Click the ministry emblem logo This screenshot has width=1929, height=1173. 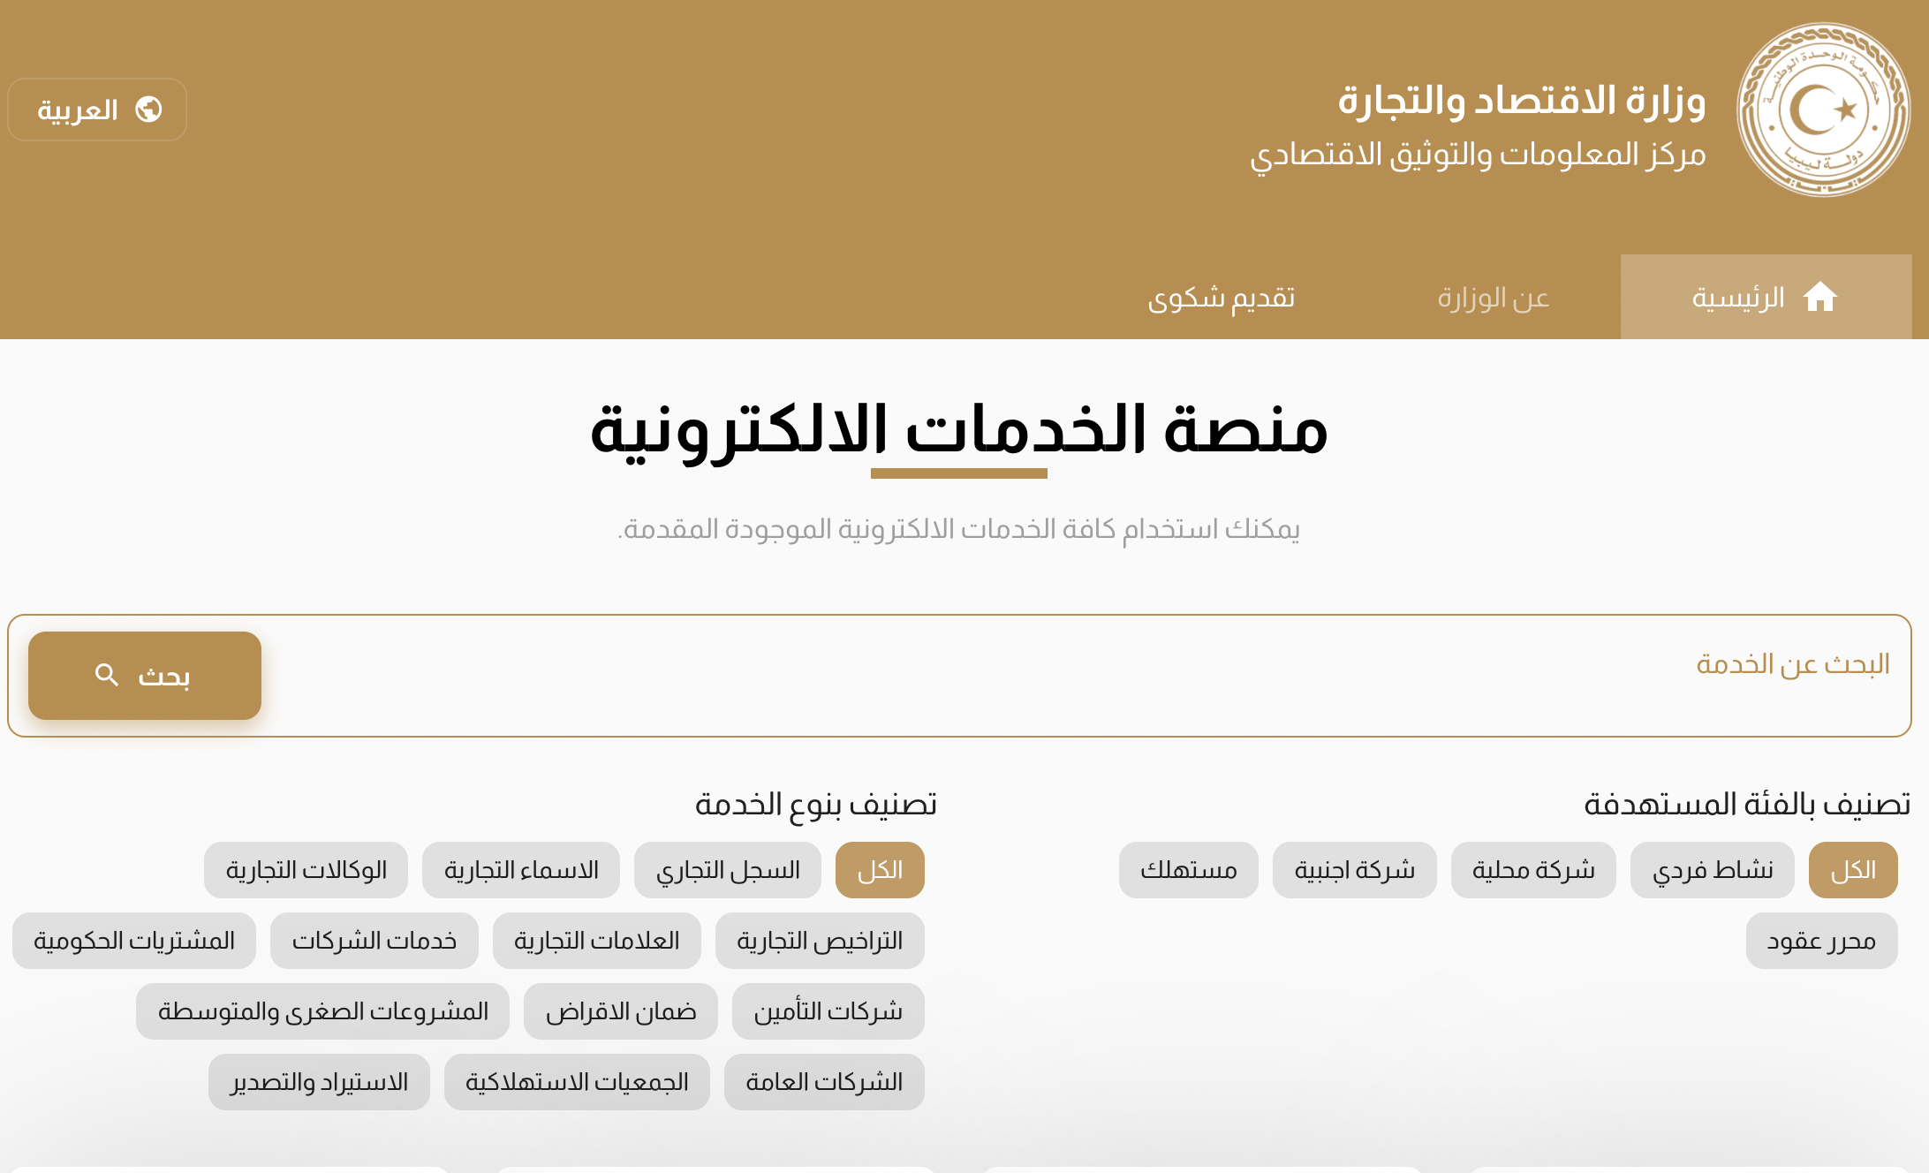tap(1823, 110)
